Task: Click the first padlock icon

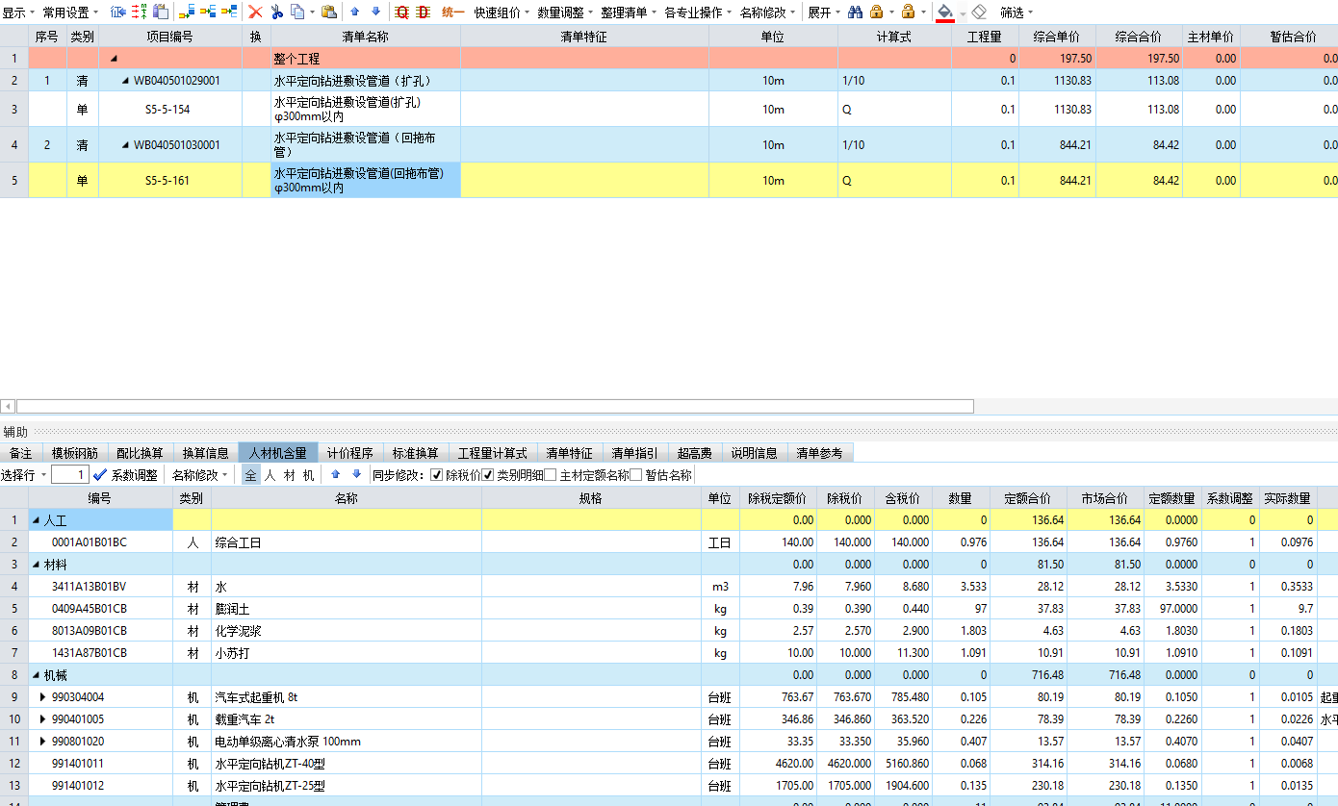Action: click(x=877, y=12)
